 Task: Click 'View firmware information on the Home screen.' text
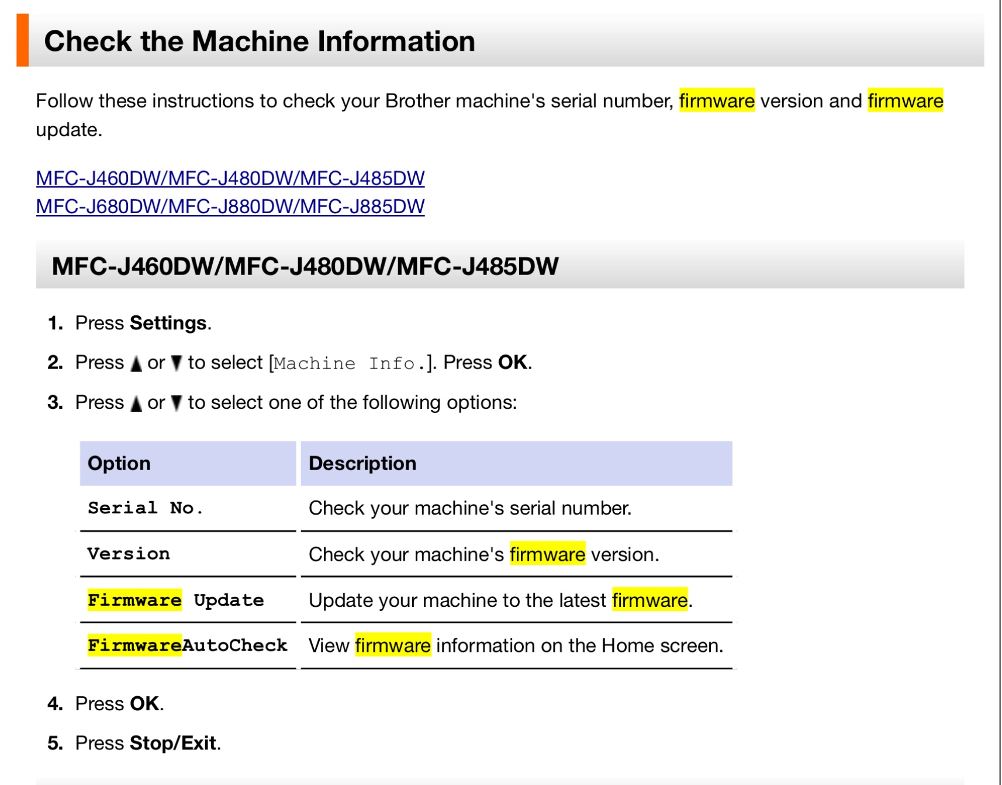pyautogui.click(x=516, y=645)
